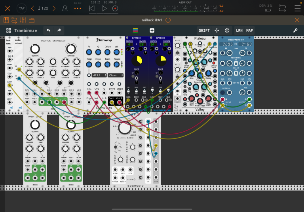Open the folder browser icon
The height and width of the screenshot is (212, 304).
coord(32,20)
